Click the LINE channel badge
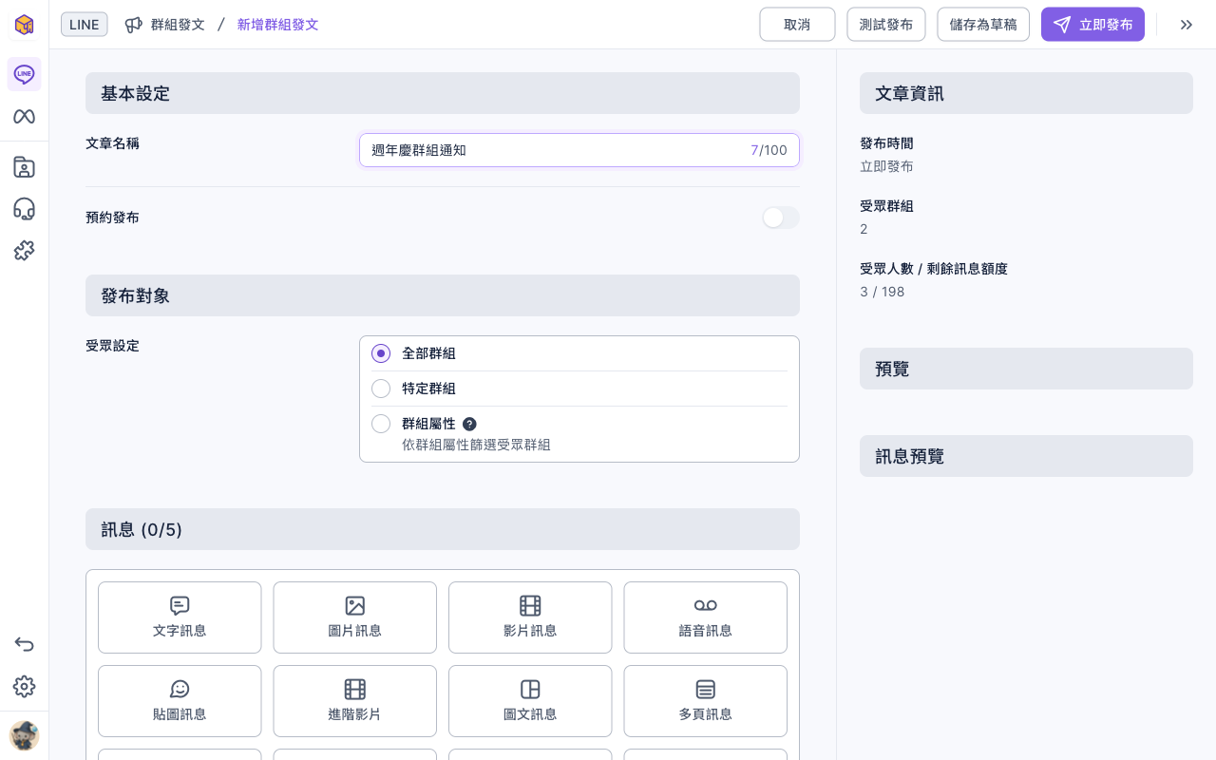Viewport: 1216px width, 760px height. pyautogui.click(x=85, y=25)
